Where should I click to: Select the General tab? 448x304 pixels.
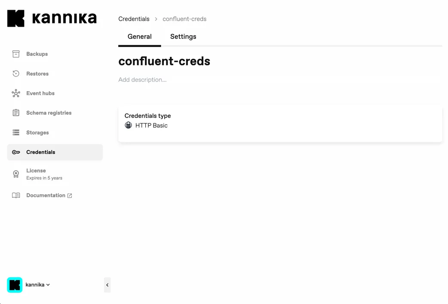click(x=139, y=37)
